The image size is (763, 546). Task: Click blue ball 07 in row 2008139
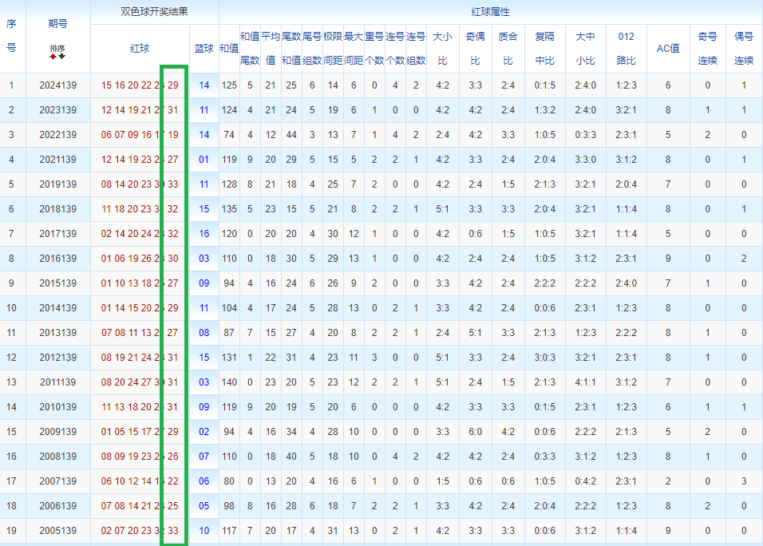(204, 457)
